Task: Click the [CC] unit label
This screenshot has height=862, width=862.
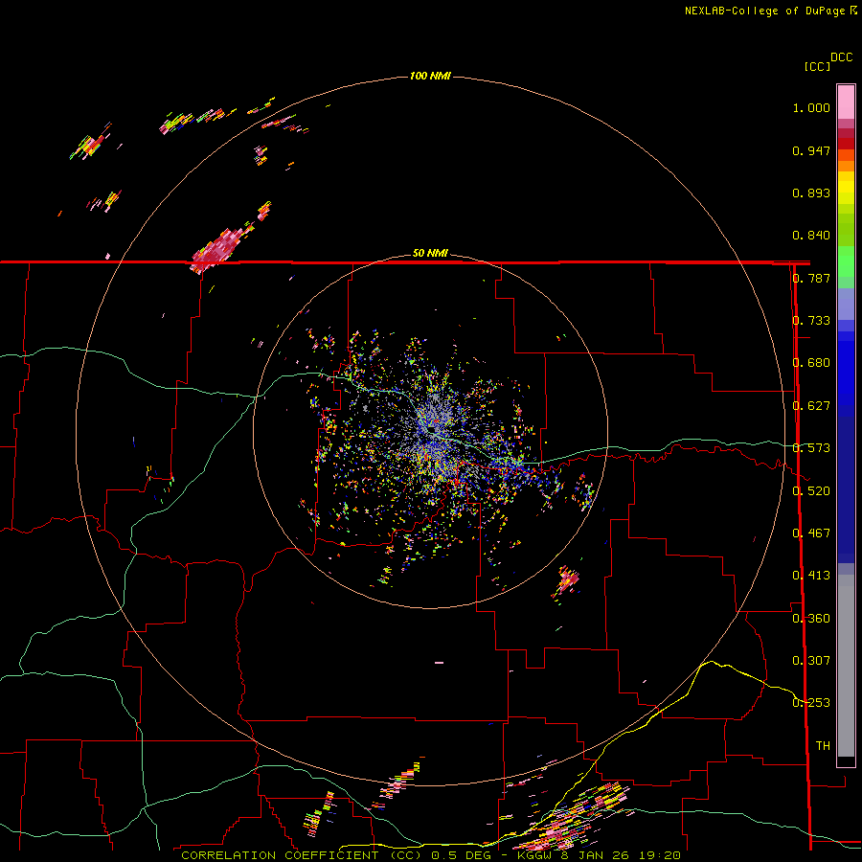Action: point(818,66)
